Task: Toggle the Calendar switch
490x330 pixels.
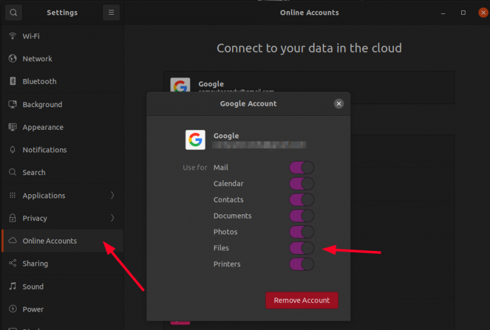Action: [x=301, y=184]
